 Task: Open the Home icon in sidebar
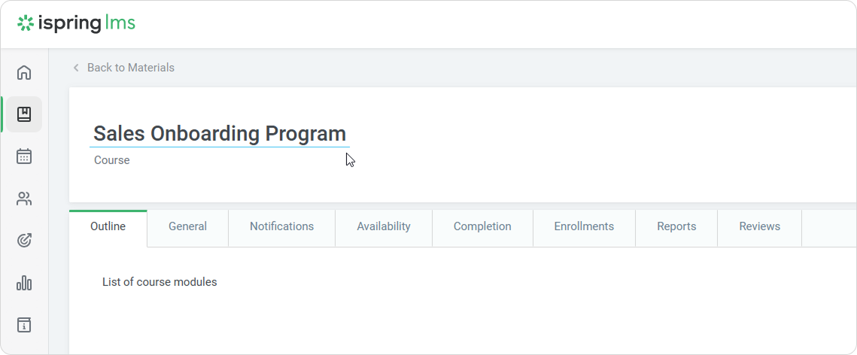tap(24, 73)
